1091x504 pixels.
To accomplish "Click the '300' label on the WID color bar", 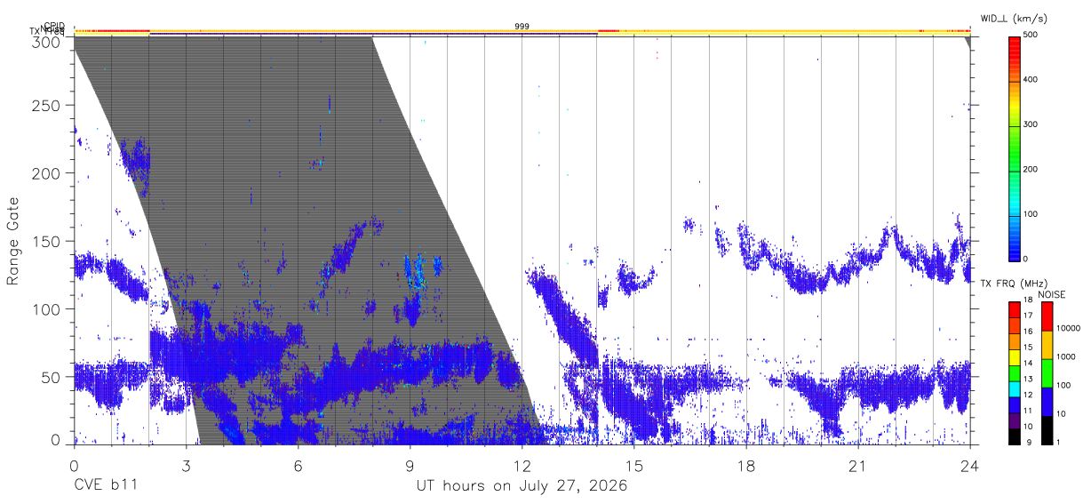I will click(1031, 125).
